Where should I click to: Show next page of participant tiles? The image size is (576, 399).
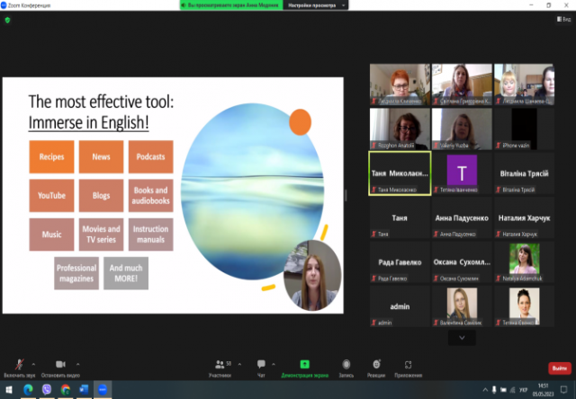(462, 338)
